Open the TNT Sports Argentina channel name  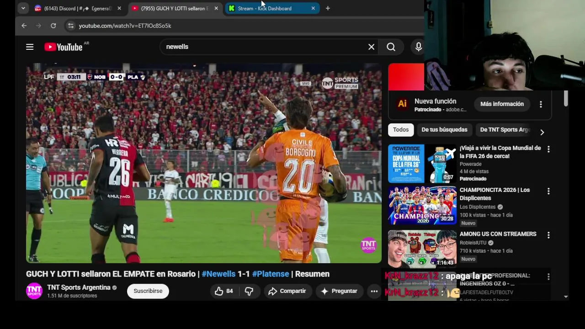[79, 287]
